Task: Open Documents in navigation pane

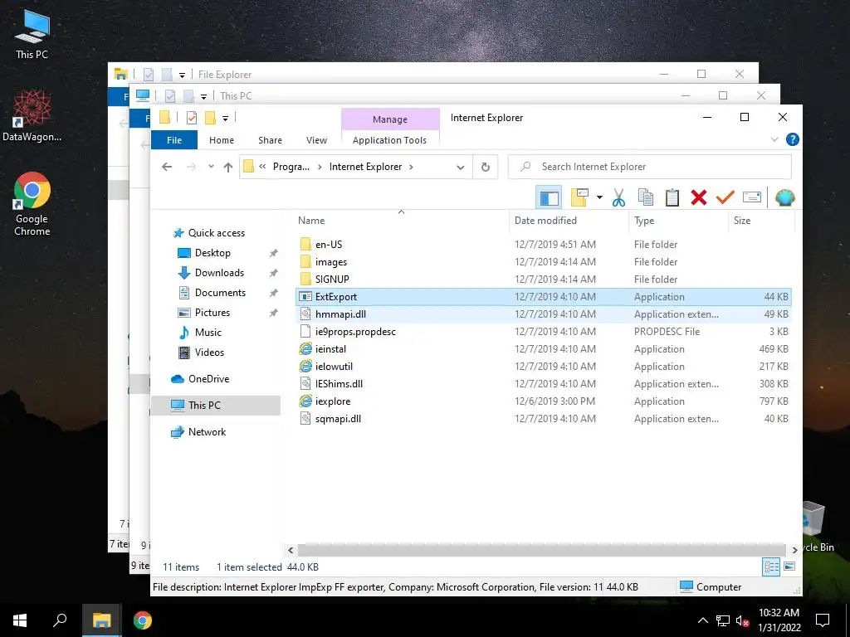Action: pyautogui.click(x=220, y=293)
